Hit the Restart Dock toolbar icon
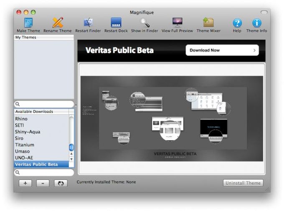Image resolution: width=284 pixels, height=211 pixels. tap(116, 23)
